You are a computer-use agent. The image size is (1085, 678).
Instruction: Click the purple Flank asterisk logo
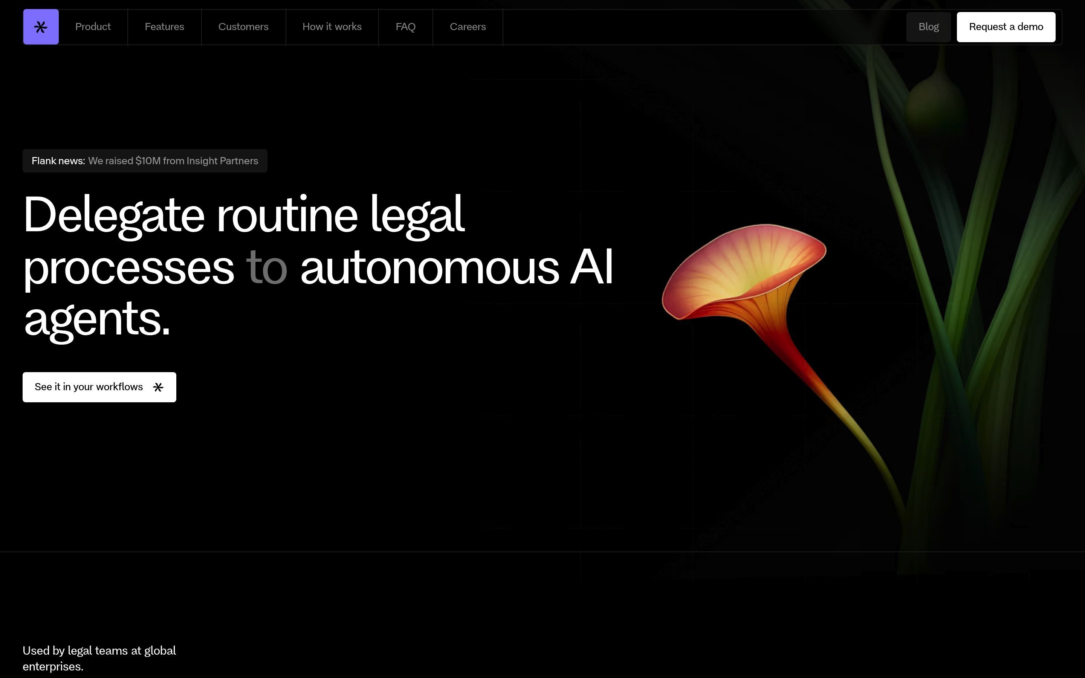point(41,27)
